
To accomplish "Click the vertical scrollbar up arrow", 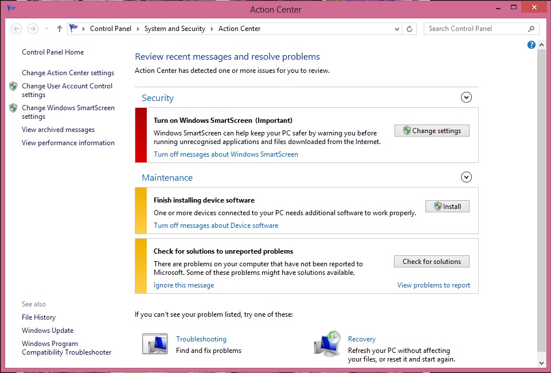I will 541,45.
